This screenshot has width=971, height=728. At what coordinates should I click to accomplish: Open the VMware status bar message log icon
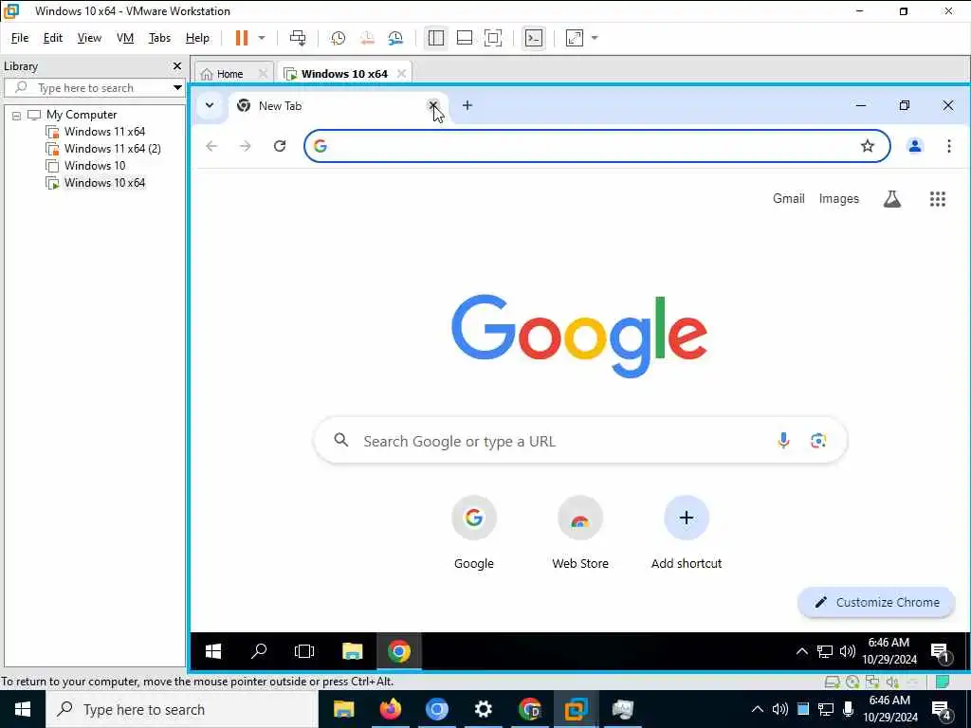tap(943, 682)
